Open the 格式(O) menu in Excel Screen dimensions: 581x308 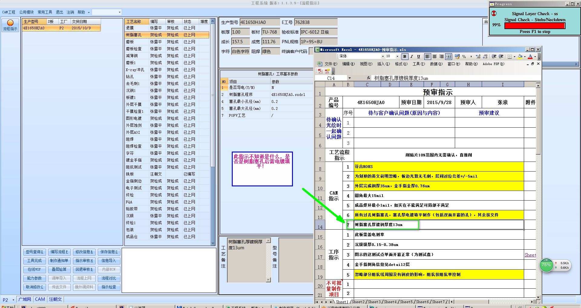tap(401, 64)
